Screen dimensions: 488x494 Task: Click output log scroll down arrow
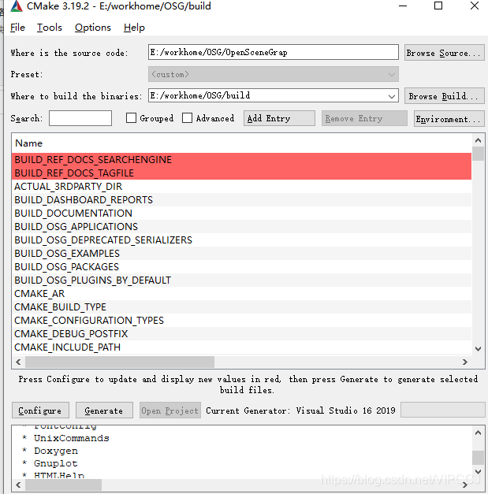click(478, 472)
